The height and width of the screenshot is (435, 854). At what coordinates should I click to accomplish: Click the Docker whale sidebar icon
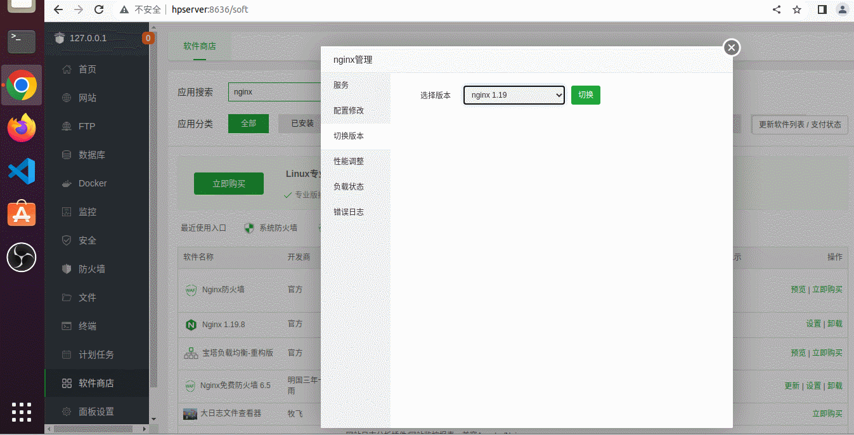67,183
